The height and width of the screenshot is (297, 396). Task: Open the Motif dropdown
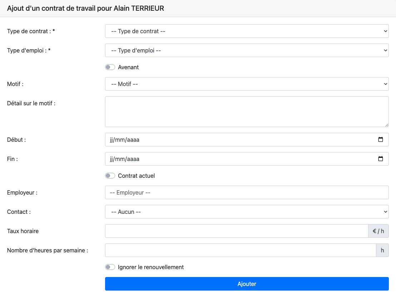(247, 84)
